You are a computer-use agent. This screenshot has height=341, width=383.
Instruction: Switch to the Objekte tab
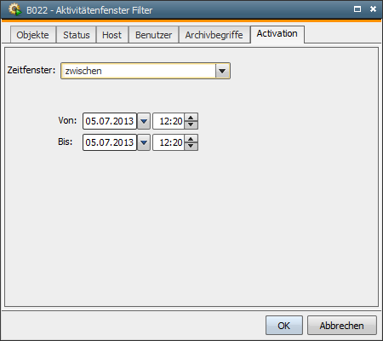click(x=33, y=35)
